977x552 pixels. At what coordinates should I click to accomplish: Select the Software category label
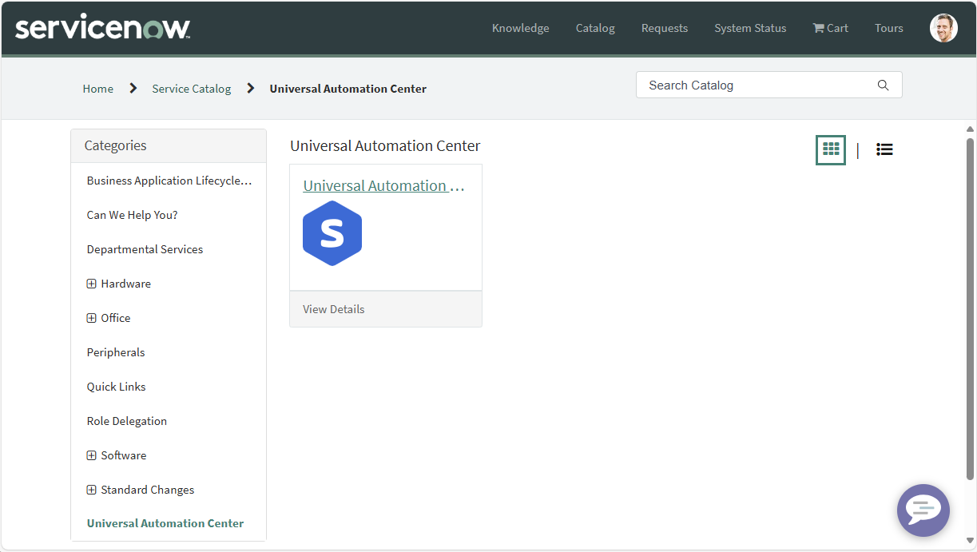point(124,455)
